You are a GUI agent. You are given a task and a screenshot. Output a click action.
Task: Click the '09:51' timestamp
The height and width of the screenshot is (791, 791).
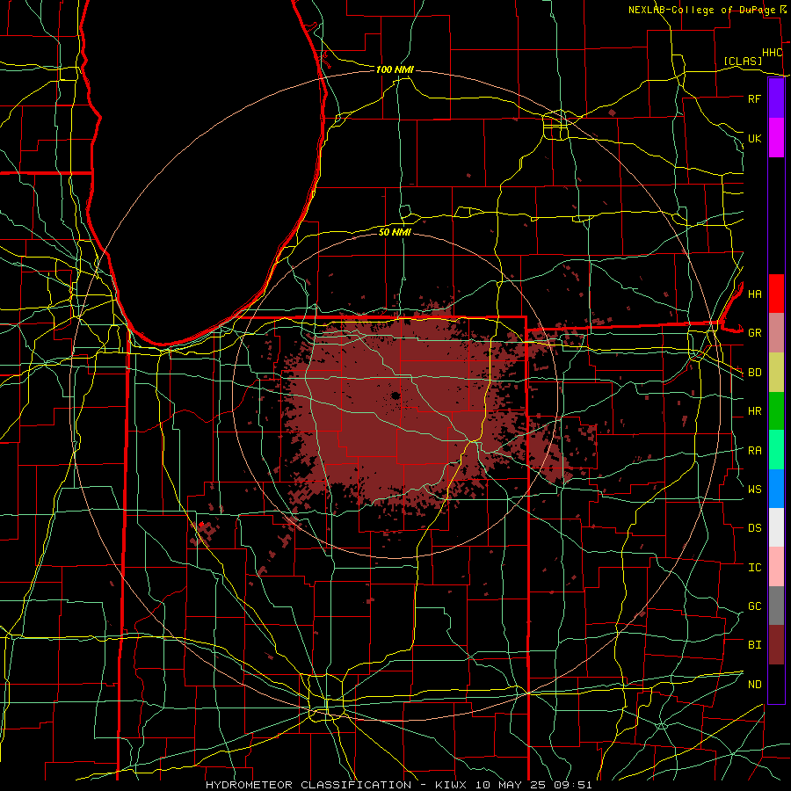point(572,785)
